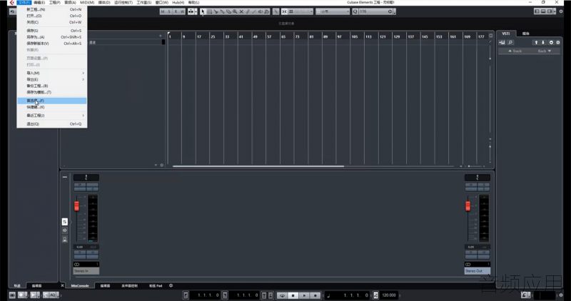Click the tempo value 120.000 field
This screenshot has width=571, height=301.
click(x=389, y=295)
